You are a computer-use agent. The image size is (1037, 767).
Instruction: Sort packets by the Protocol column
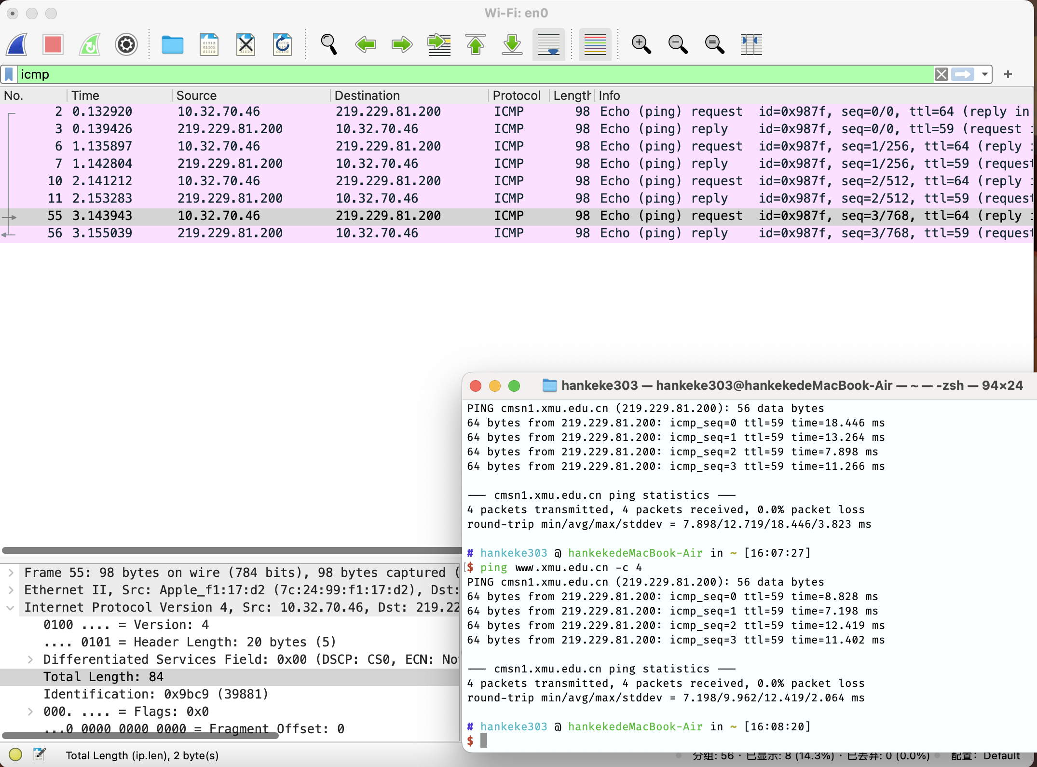point(519,96)
